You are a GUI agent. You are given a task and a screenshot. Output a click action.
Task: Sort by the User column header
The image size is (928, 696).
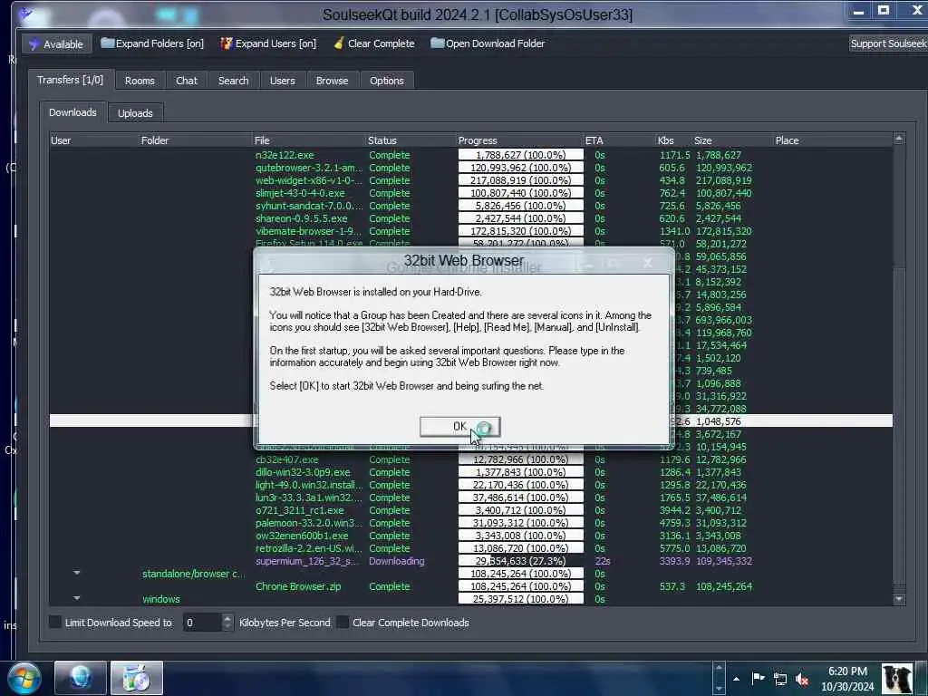click(x=93, y=140)
